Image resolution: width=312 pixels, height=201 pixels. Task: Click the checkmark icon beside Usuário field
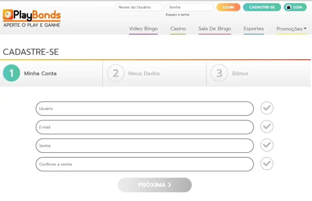pyautogui.click(x=267, y=108)
